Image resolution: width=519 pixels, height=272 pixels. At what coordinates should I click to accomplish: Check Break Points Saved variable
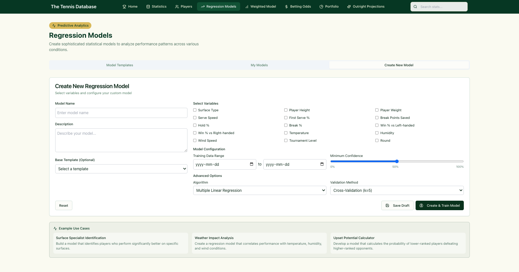tap(377, 118)
